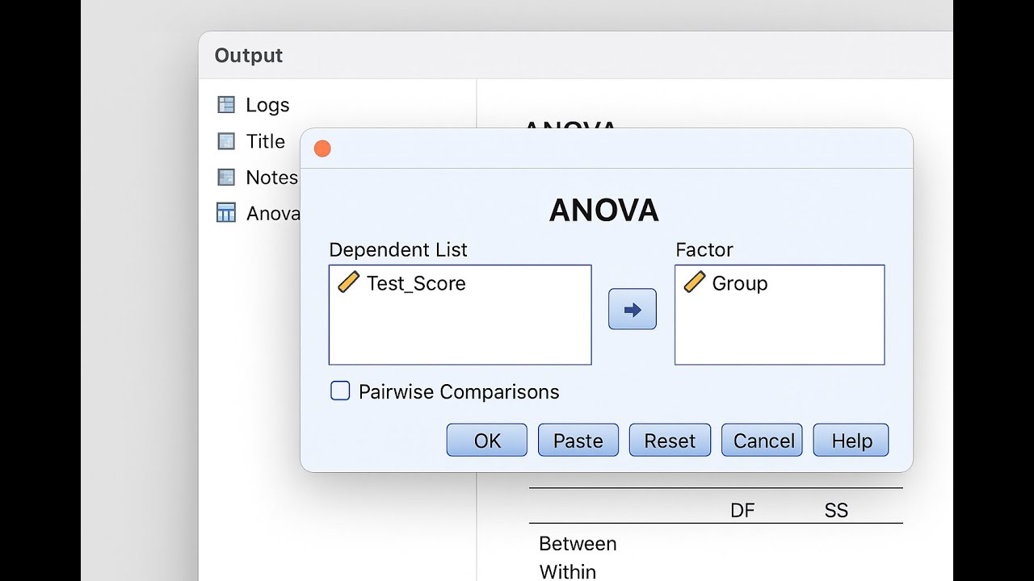Click the Logs icon in Output sidebar
This screenshot has height=581, width=1034.
(226, 105)
